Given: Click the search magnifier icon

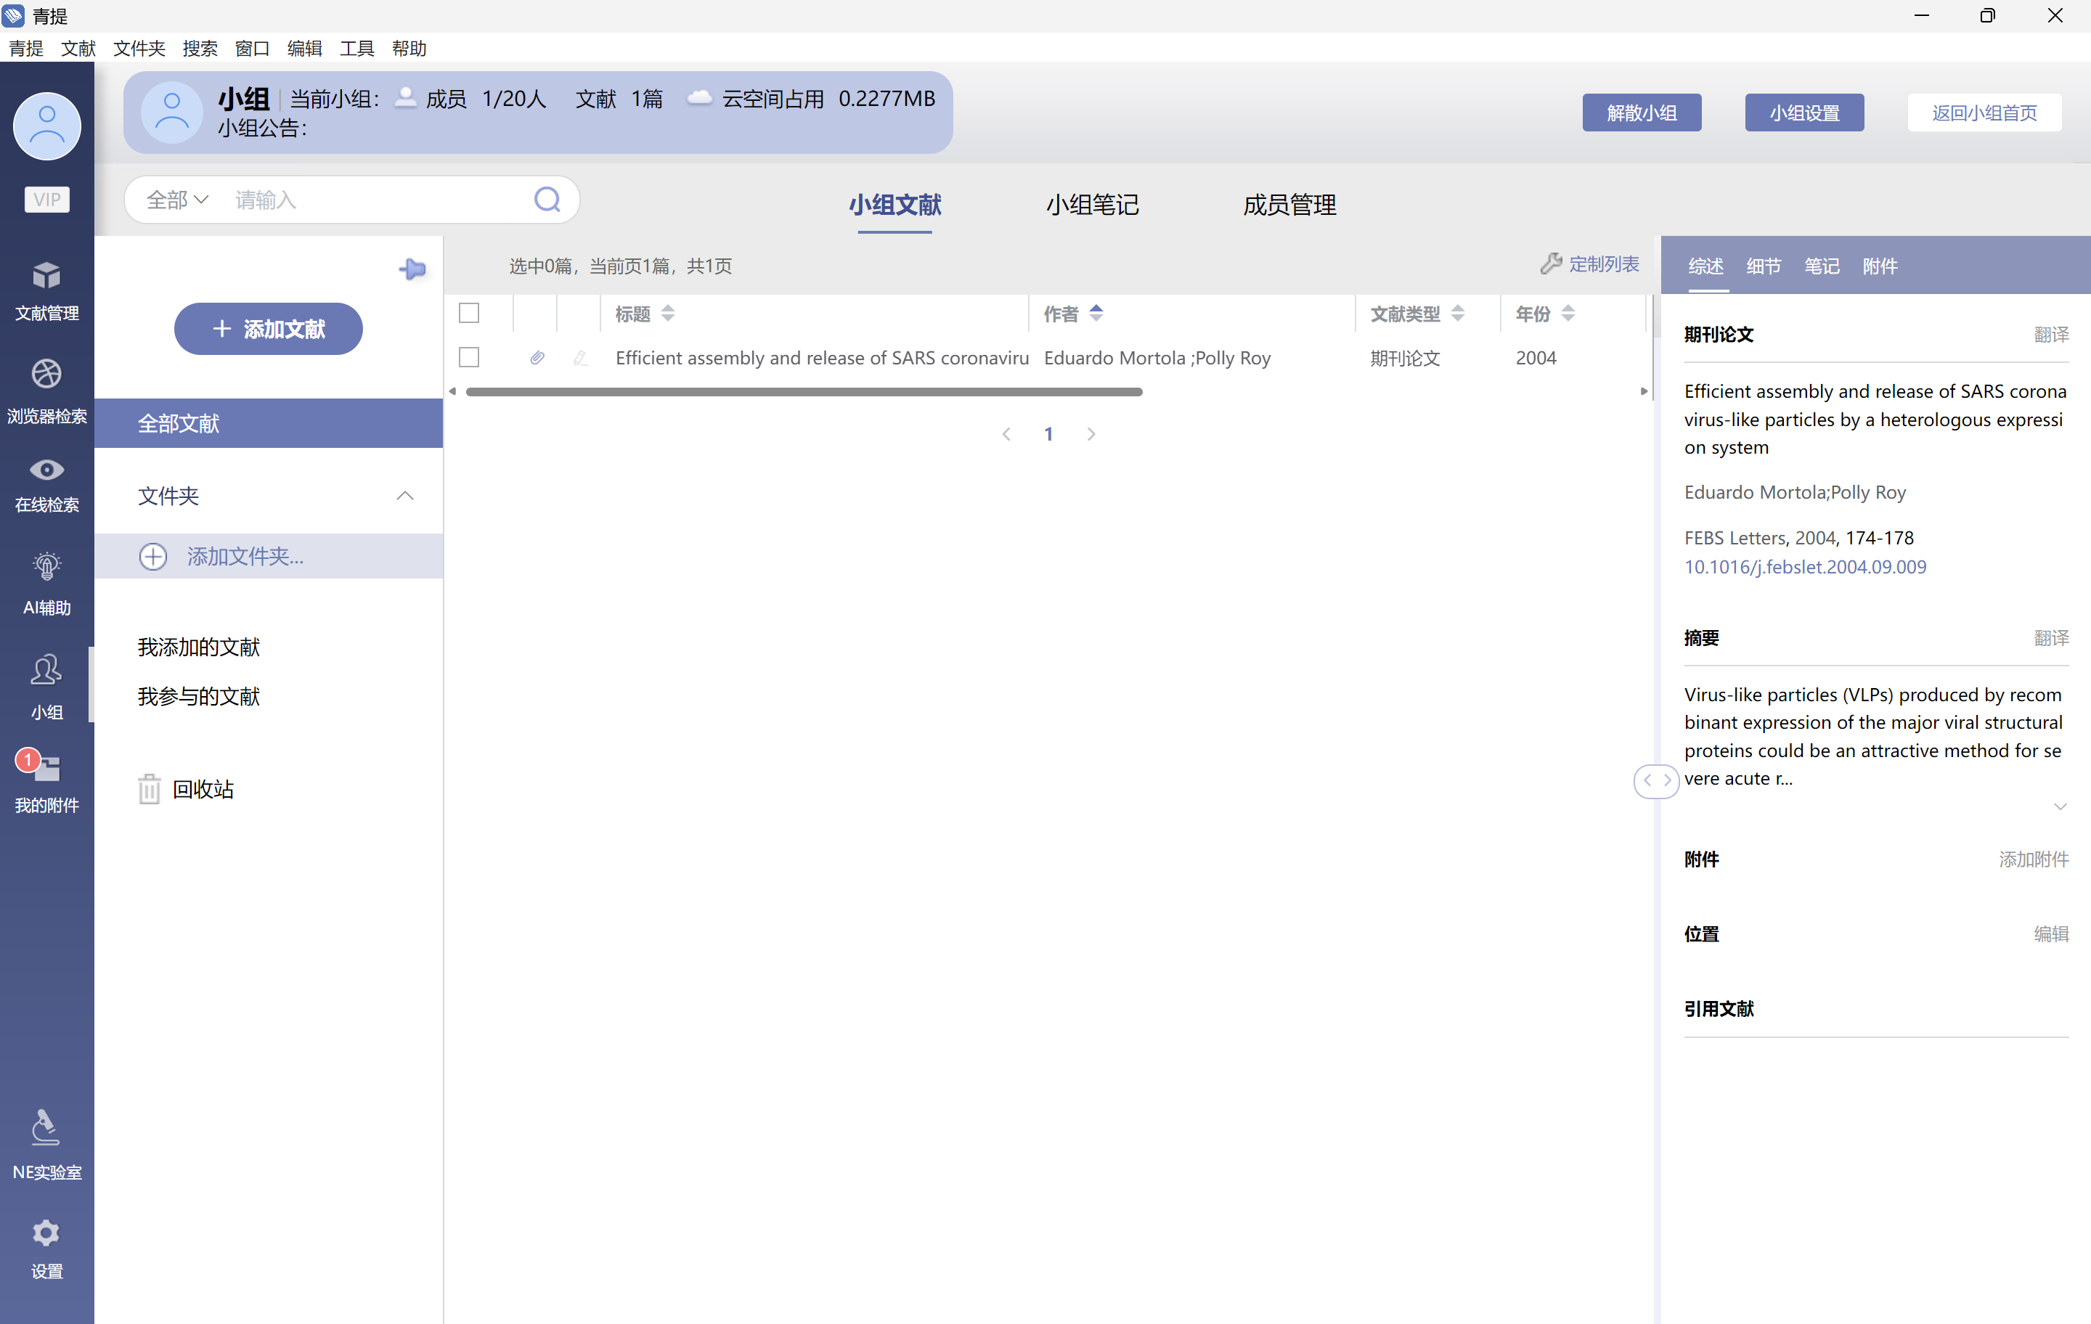Looking at the screenshot, I should point(547,200).
